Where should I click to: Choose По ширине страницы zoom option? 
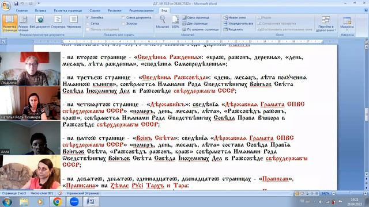click(200, 29)
